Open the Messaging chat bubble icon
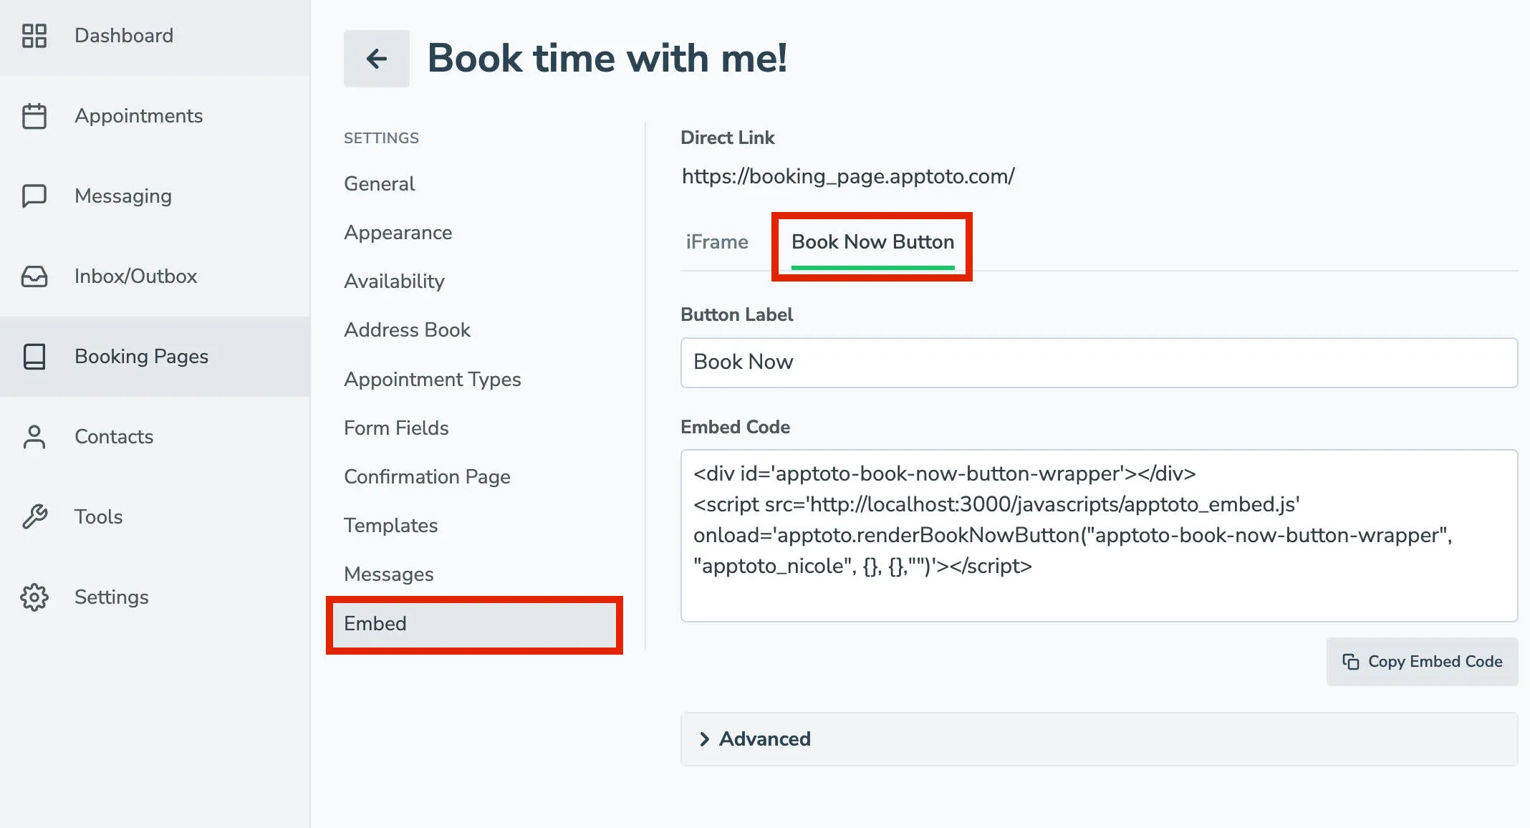The width and height of the screenshot is (1530, 828). point(34,196)
